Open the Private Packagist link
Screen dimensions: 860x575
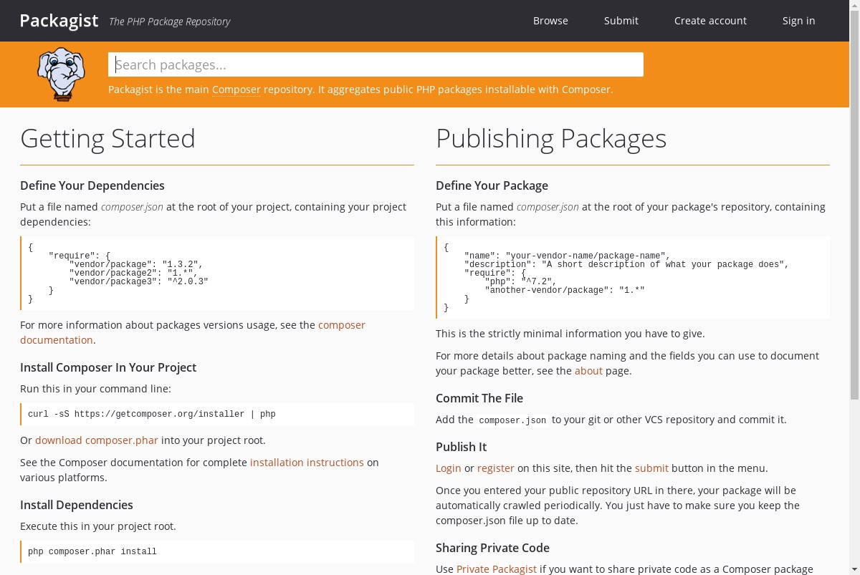click(x=497, y=569)
